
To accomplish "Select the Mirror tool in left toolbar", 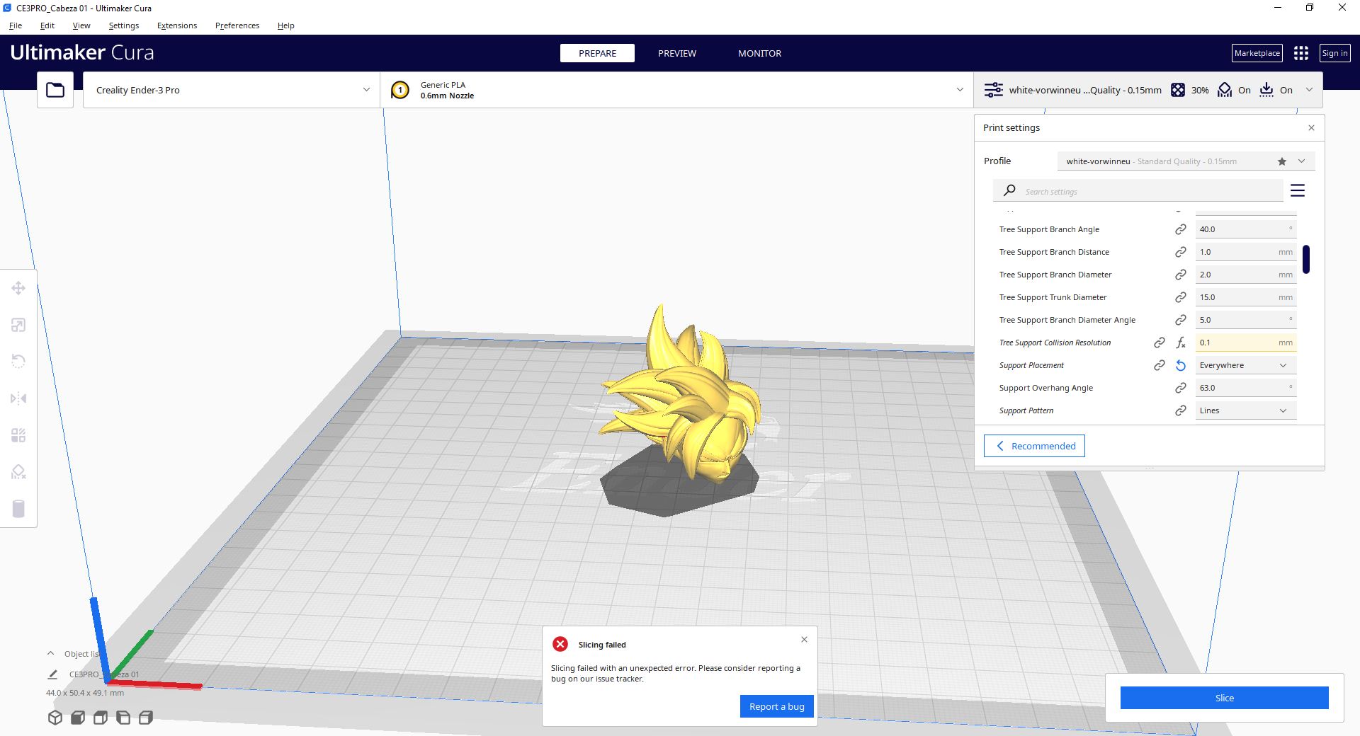I will point(18,398).
